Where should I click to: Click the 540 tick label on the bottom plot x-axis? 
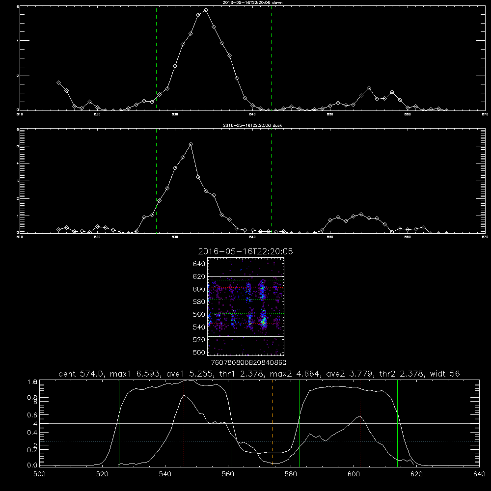pos(165,474)
